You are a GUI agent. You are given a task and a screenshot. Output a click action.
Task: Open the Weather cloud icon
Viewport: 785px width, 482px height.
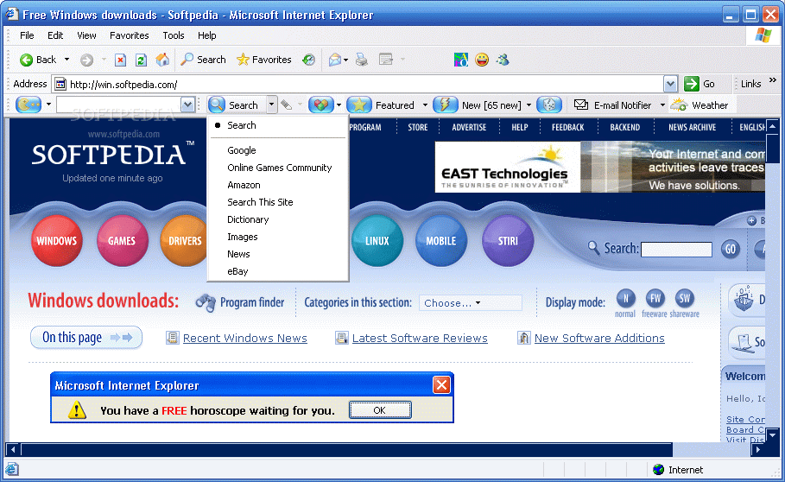[679, 105]
